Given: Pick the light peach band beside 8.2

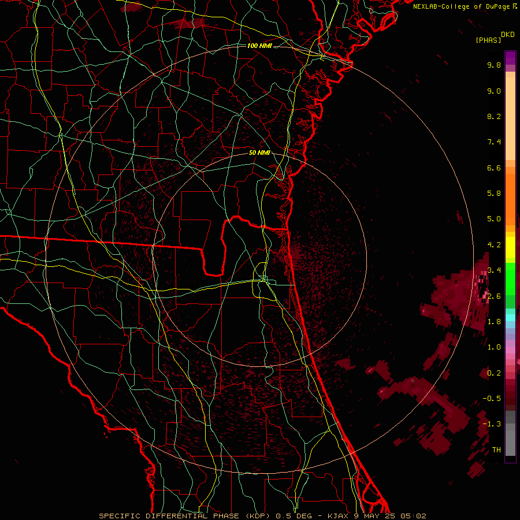Looking at the screenshot, I should pyautogui.click(x=510, y=118).
